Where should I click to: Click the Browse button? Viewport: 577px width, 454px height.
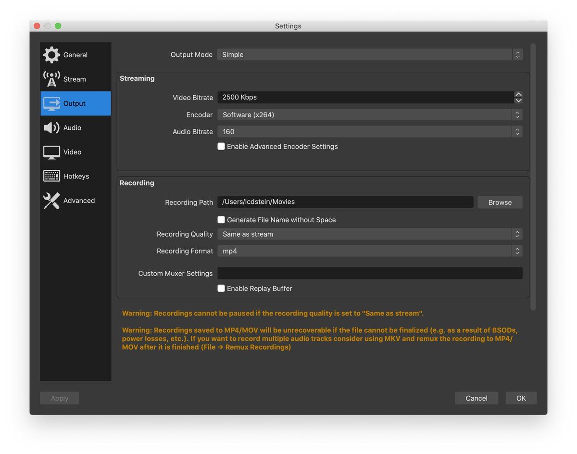point(500,202)
